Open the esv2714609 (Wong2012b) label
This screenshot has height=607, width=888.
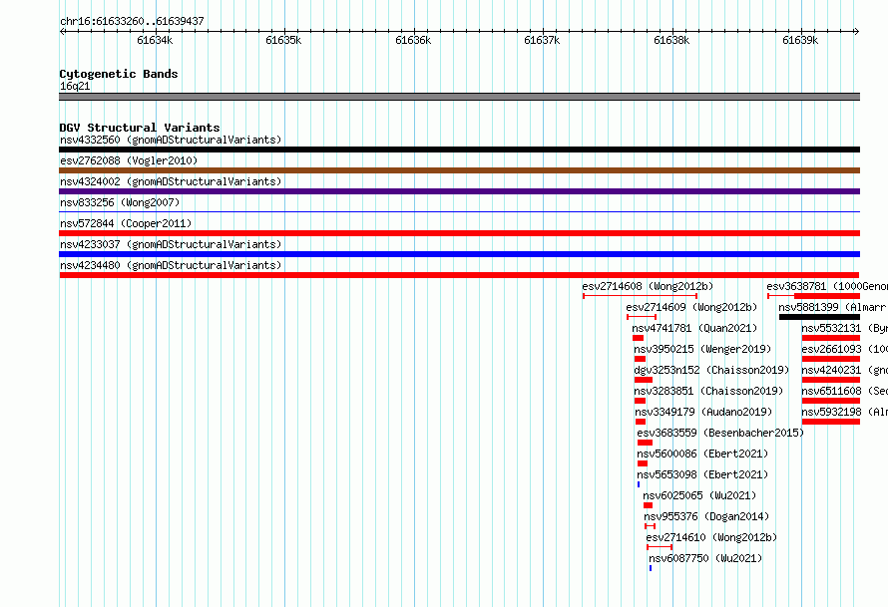(x=691, y=307)
